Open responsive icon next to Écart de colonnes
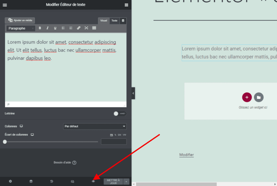The image size is (277, 186). tap(32, 135)
